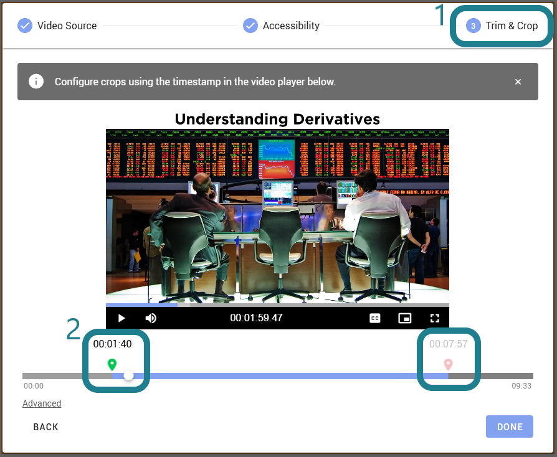Click the 00:01:59.47 current timestamp

(x=256, y=318)
